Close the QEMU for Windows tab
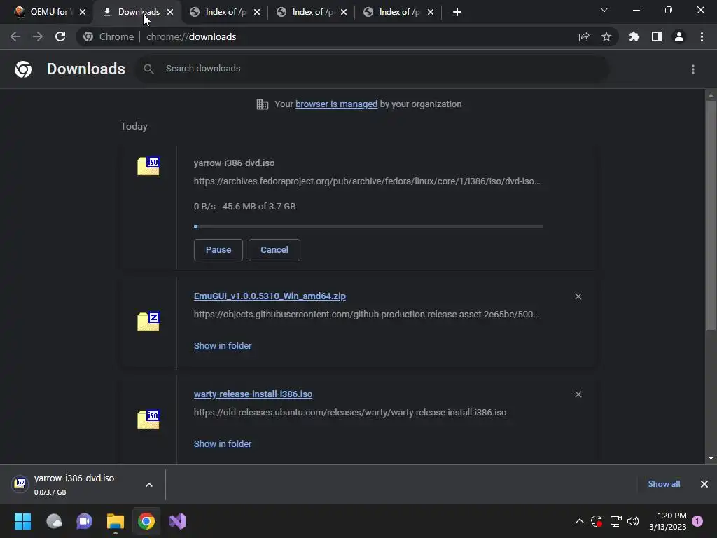Image resolution: width=717 pixels, height=538 pixels. (83, 12)
